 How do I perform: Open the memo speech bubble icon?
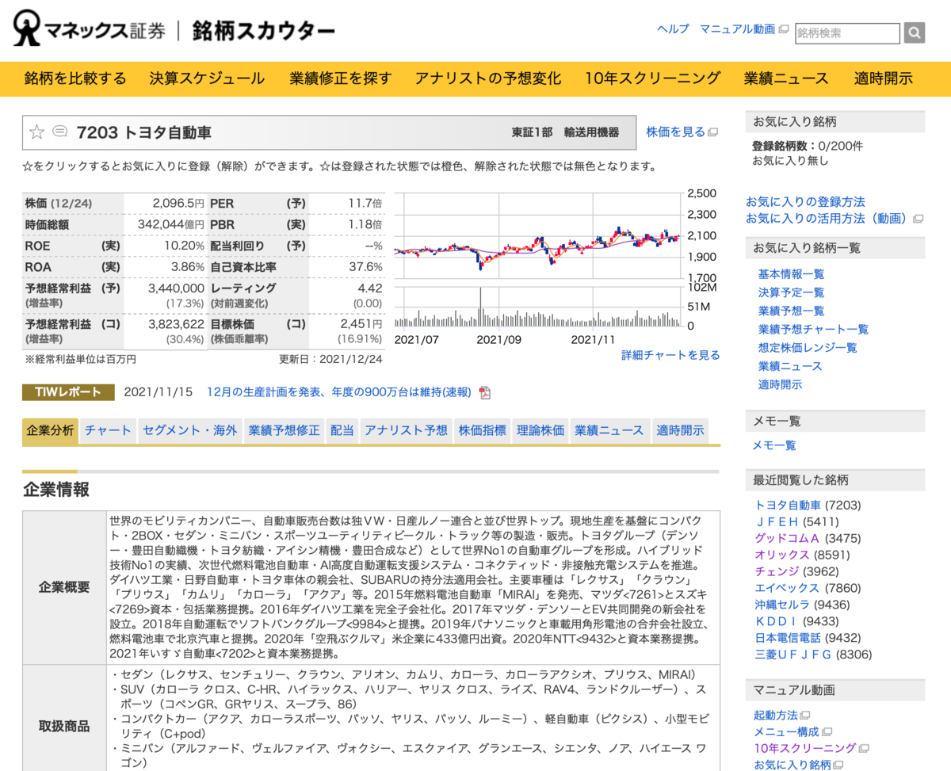click(59, 132)
